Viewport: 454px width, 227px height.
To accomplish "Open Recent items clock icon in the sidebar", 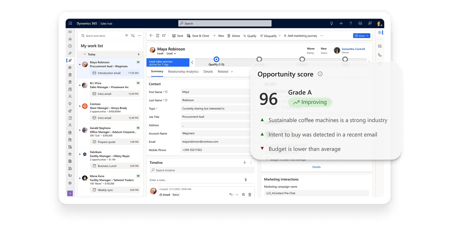I will (70, 46).
